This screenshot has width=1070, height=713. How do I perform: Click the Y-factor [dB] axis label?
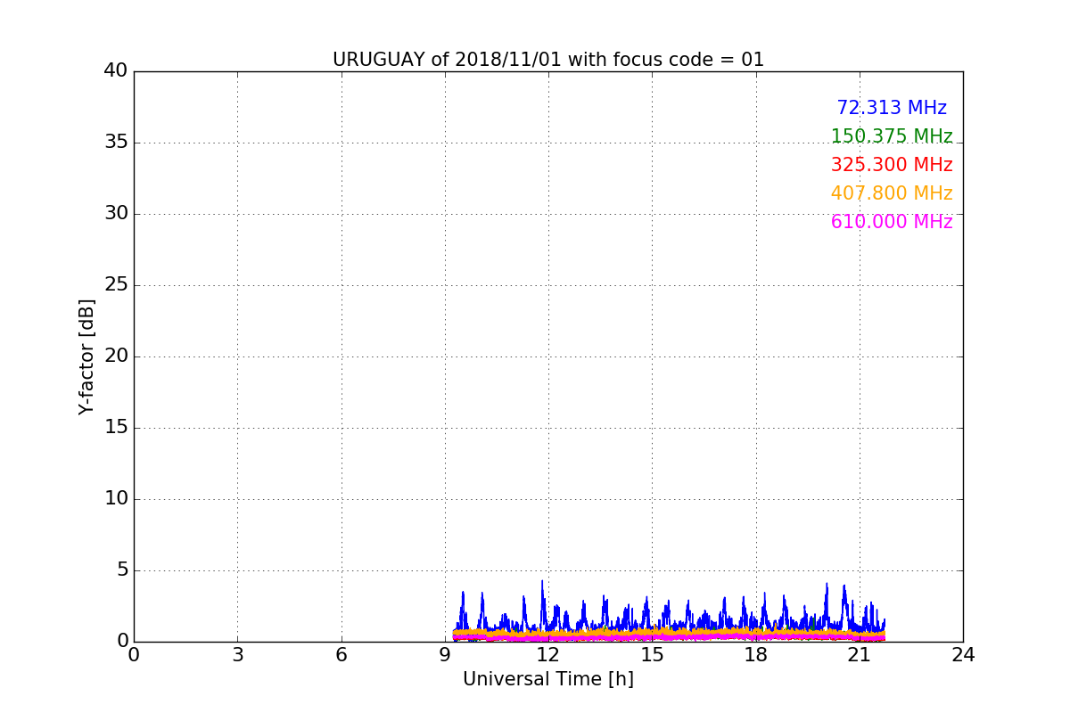86,356
